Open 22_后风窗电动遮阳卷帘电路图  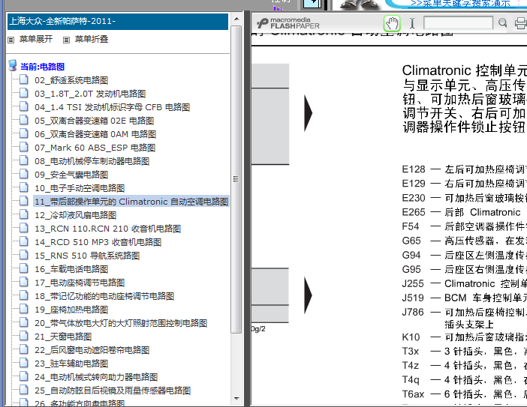click(92, 350)
